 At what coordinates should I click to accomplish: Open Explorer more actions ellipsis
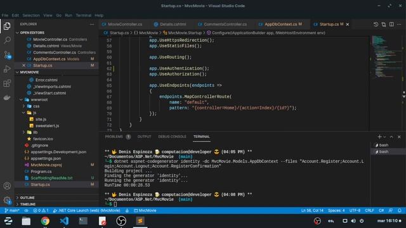click(92, 24)
